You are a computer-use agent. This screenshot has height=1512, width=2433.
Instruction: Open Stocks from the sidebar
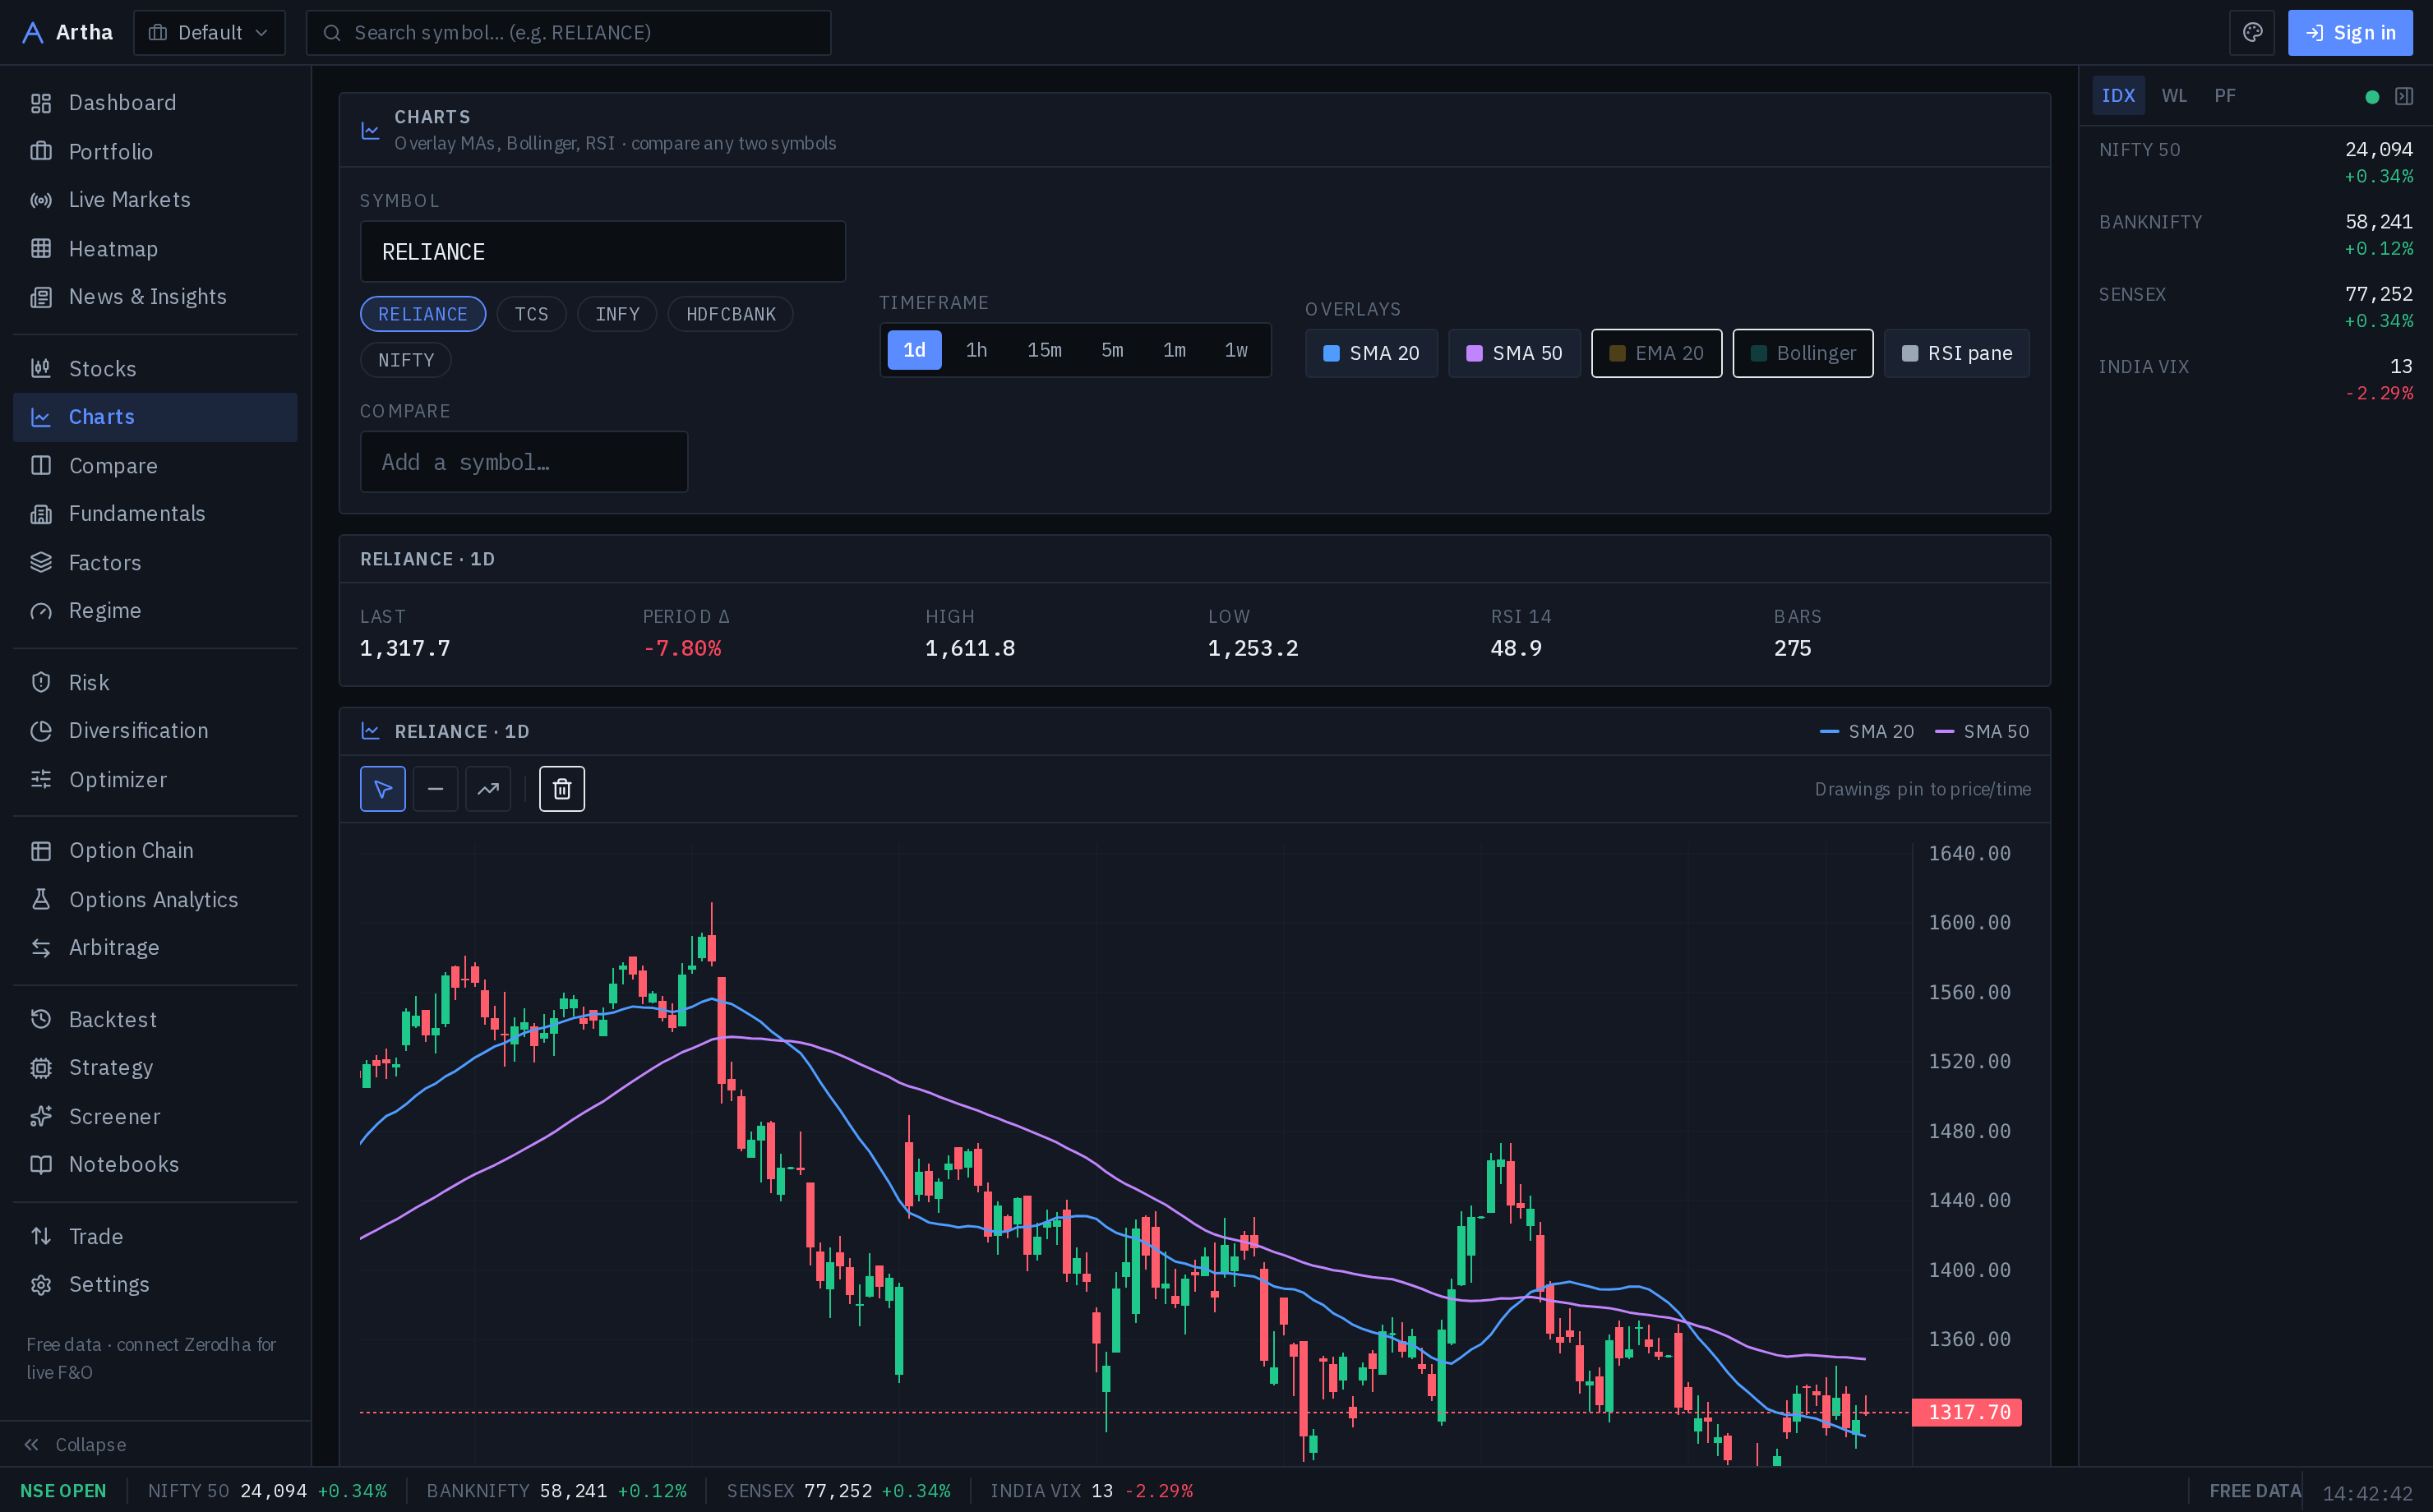pos(155,369)
